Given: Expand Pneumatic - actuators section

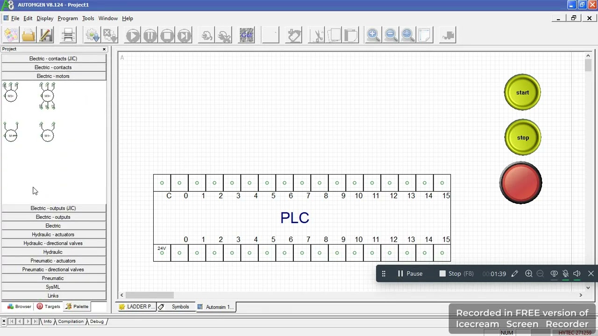Looking at the screenshot, I should [x=53, y=261].
